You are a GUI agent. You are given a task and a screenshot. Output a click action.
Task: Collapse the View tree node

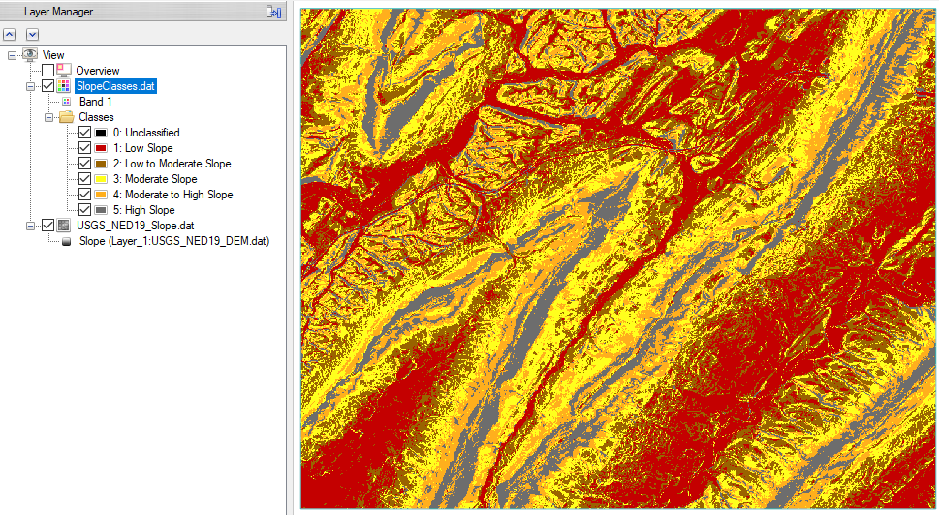(13, 55)
